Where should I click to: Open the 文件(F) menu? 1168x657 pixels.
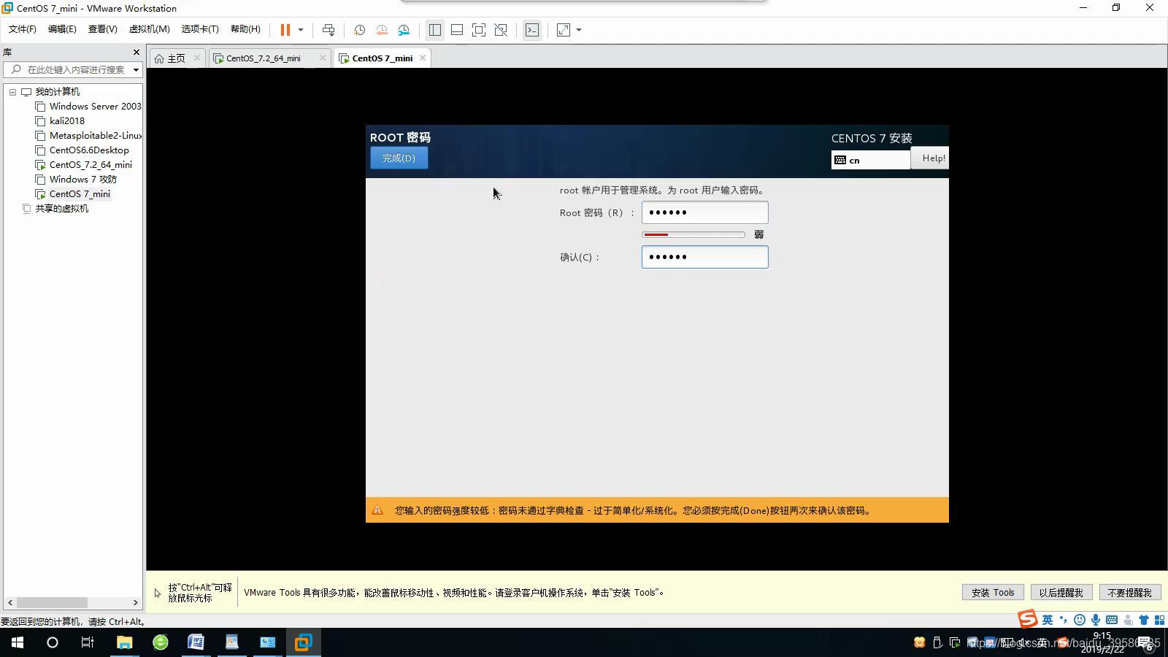(x=22, y=29)
